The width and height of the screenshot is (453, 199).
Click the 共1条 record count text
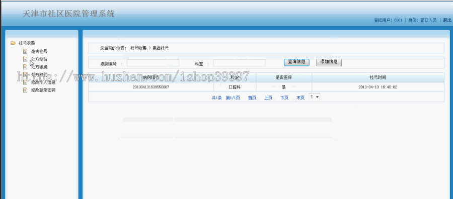pos(216,98)
